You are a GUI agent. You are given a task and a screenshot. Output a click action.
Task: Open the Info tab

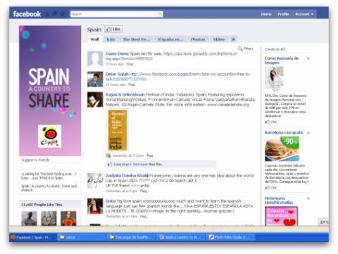[x=111, y=39]
